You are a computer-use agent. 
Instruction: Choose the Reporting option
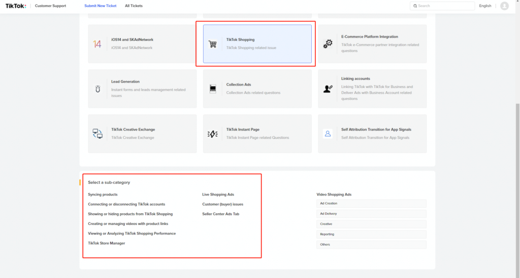click(371, 234)
